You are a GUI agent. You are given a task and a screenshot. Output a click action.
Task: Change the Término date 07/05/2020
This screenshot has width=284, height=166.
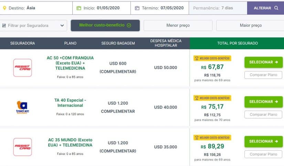pos(160,8)
